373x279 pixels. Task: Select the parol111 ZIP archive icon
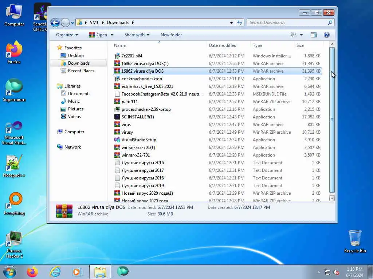coord(117,102)
